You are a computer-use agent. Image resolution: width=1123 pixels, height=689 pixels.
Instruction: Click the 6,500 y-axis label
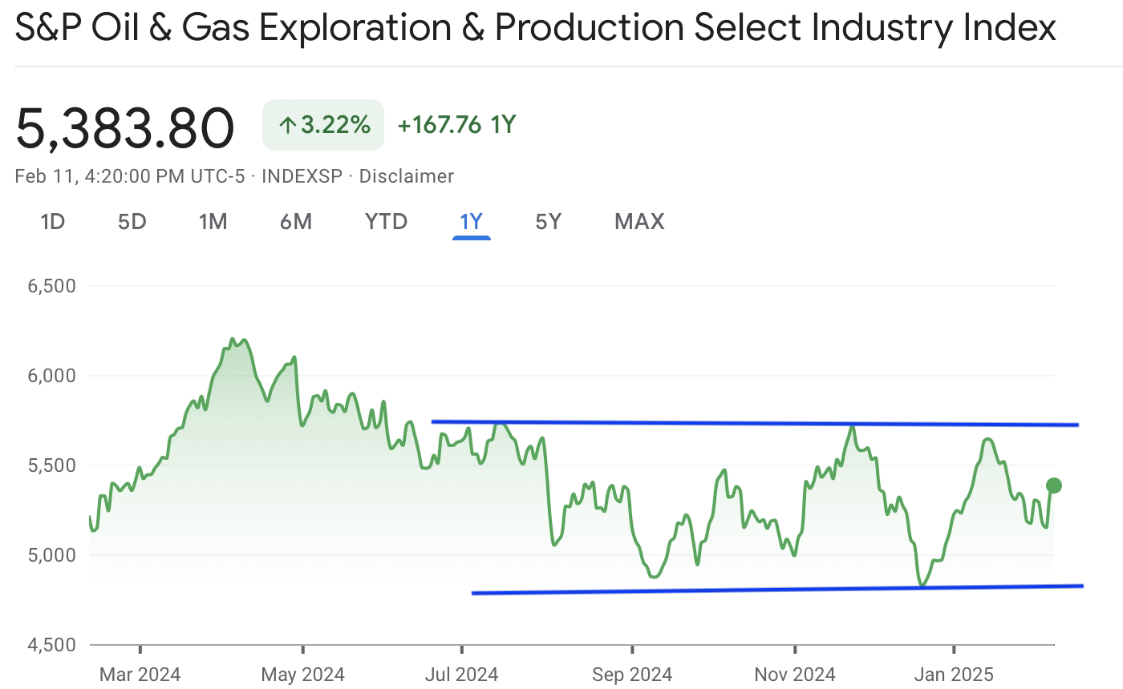click(51, 286)
